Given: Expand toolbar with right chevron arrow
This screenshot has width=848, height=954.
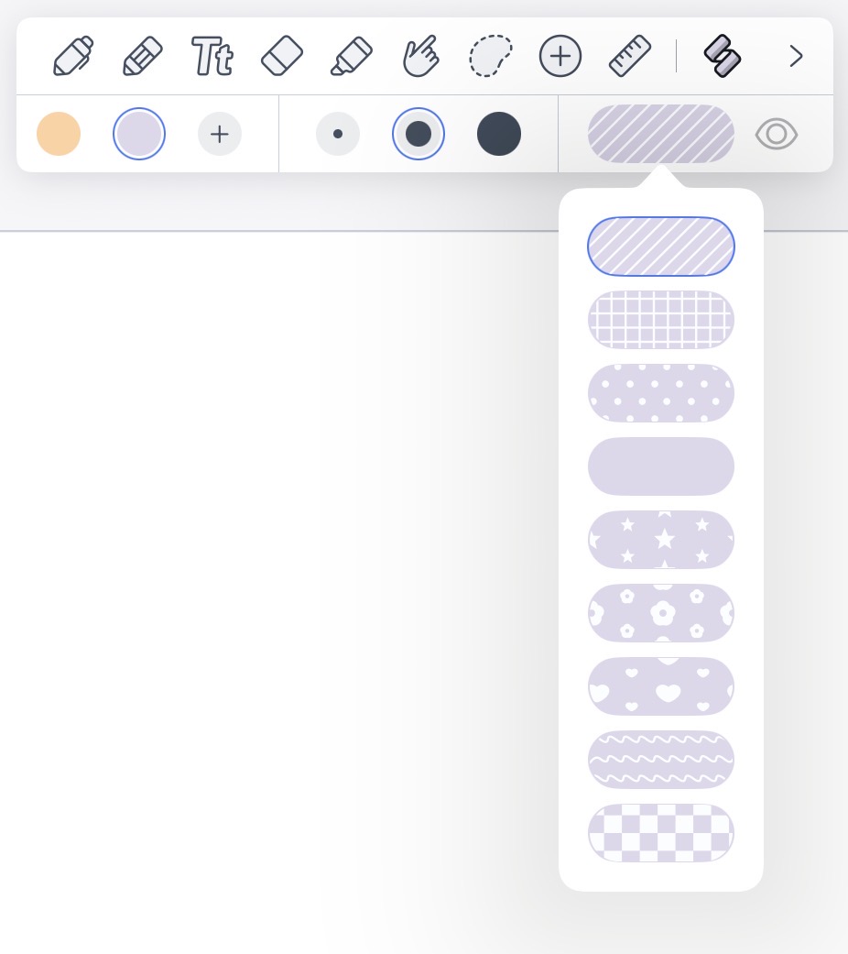Looking at the screenshot, I should 796,56.
